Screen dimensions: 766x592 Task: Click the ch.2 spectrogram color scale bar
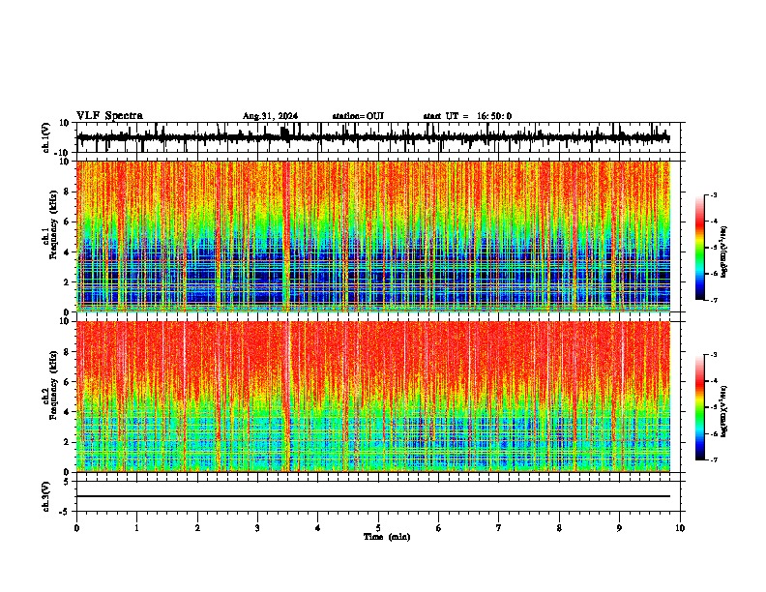pos(699,407)
